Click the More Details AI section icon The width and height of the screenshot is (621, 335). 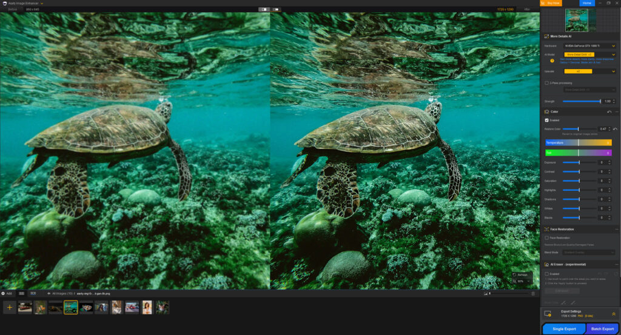(546, 36)
